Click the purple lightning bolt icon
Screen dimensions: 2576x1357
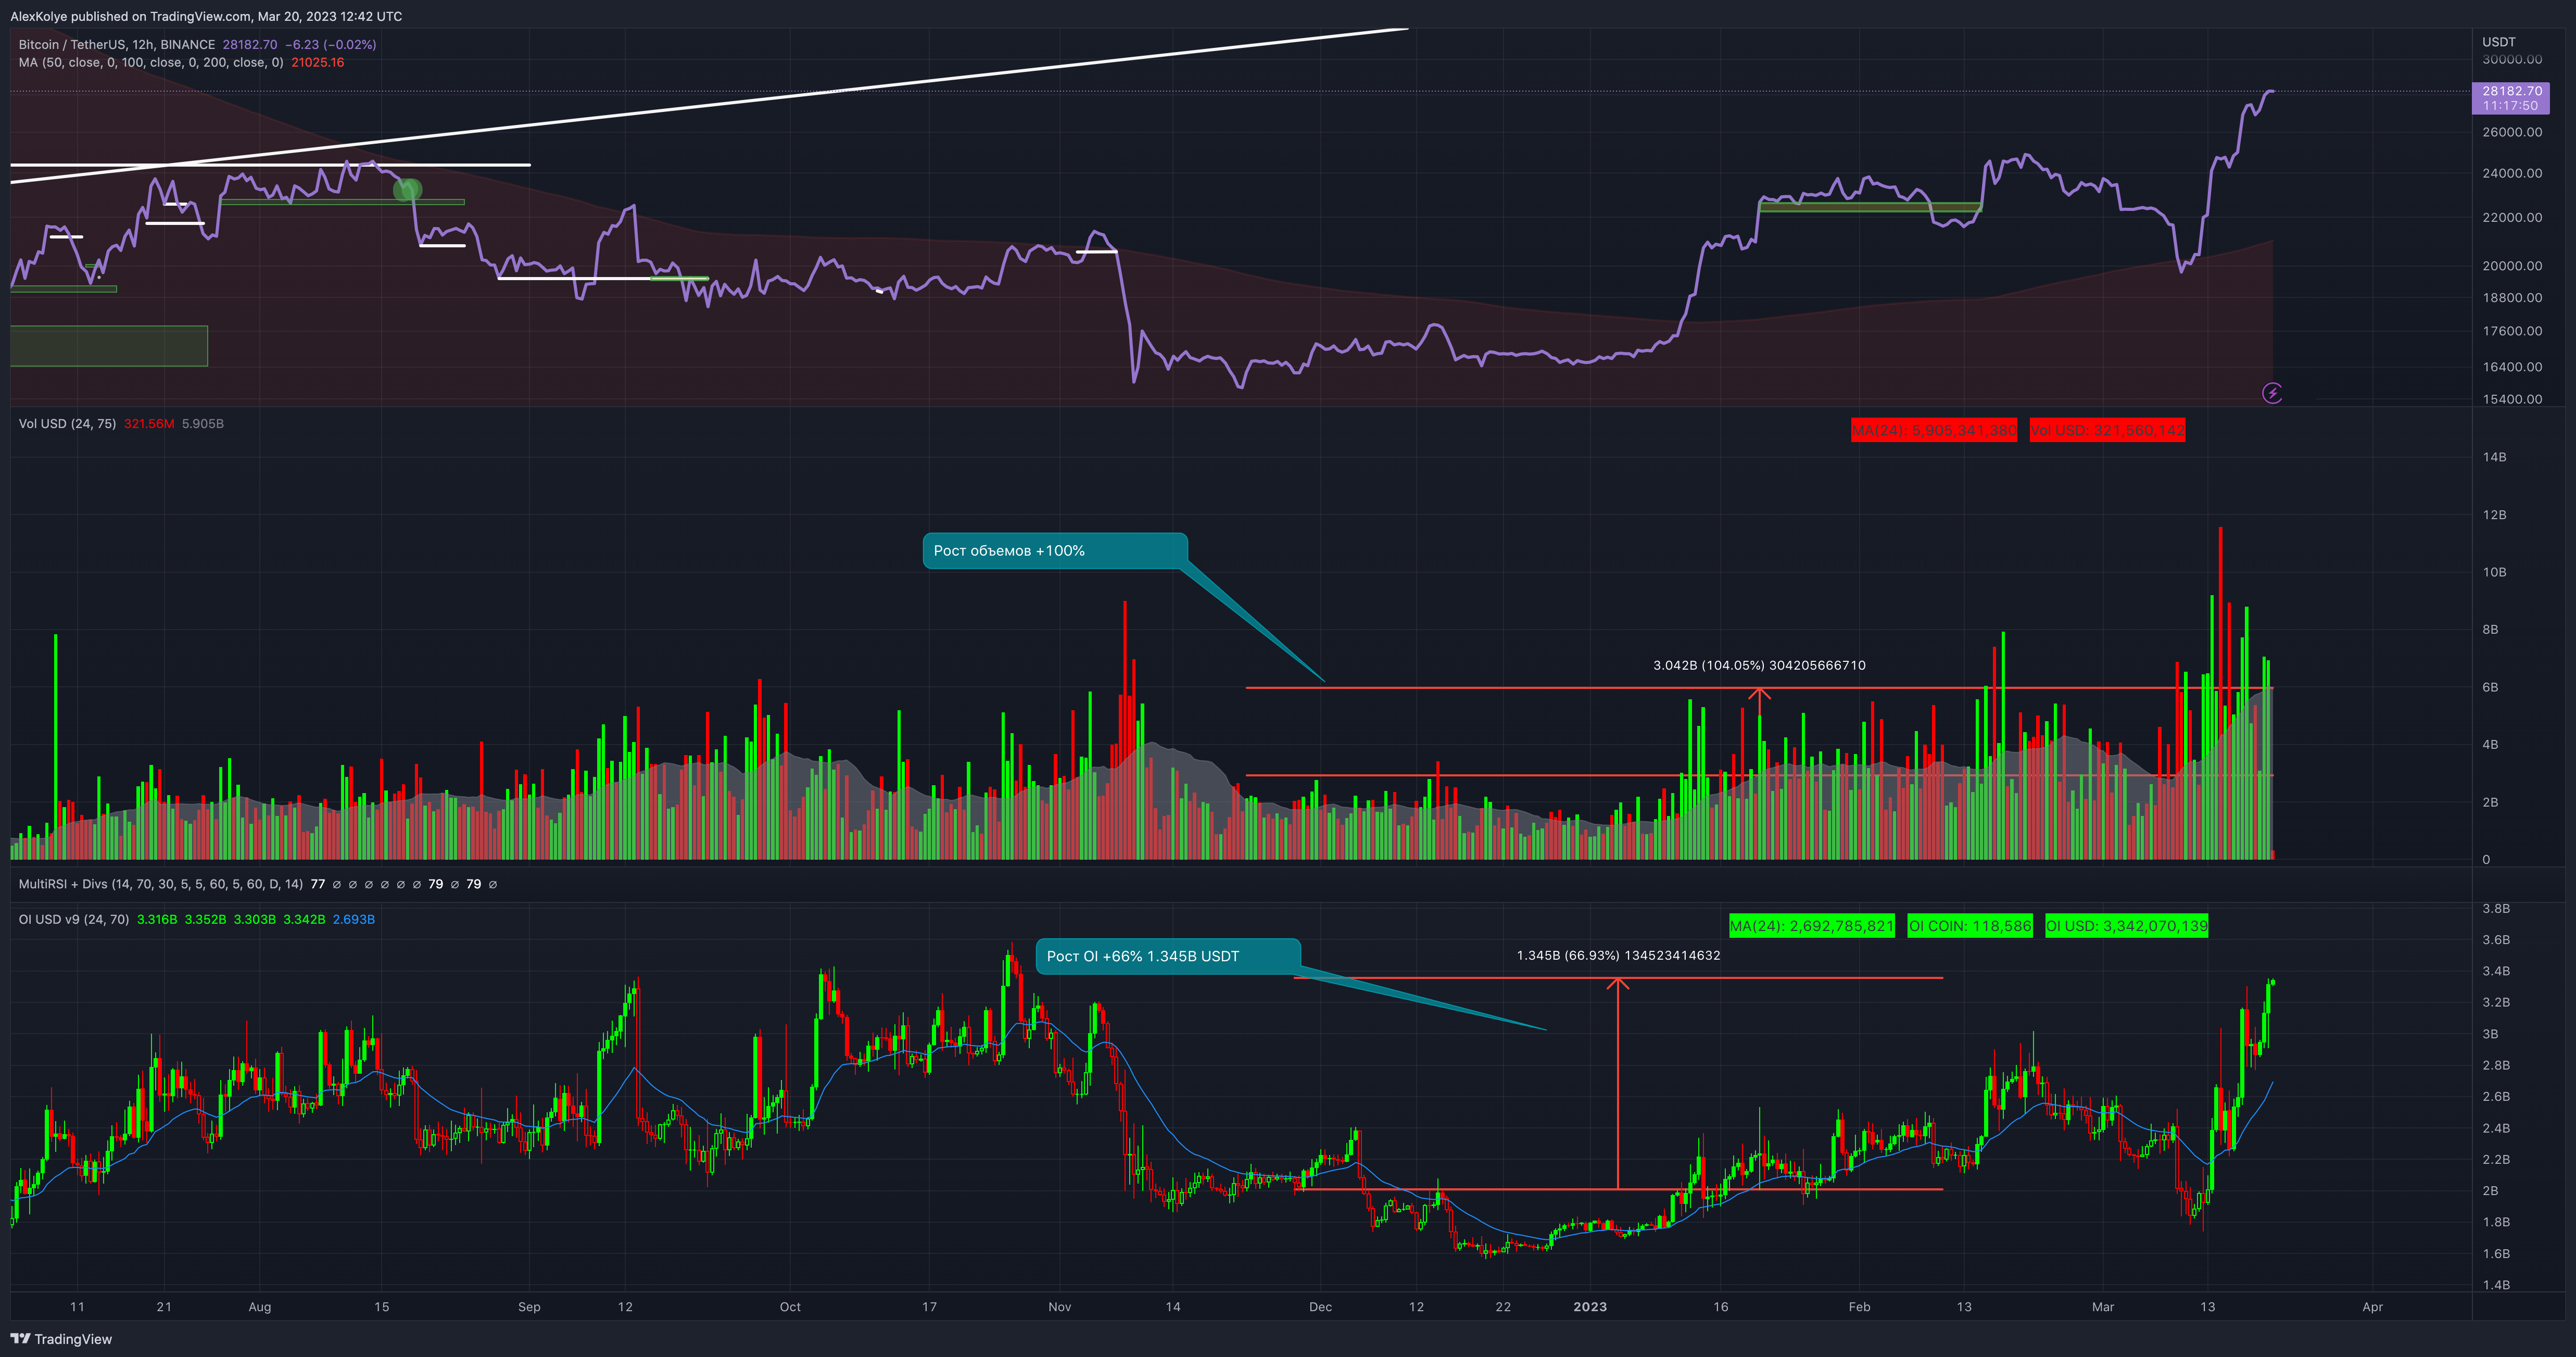[x=2272, y=393]
